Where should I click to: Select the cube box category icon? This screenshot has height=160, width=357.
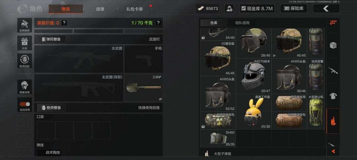pos(333,45)
